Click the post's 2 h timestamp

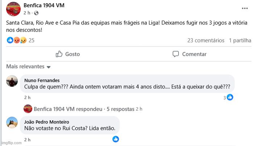(27, 13)
